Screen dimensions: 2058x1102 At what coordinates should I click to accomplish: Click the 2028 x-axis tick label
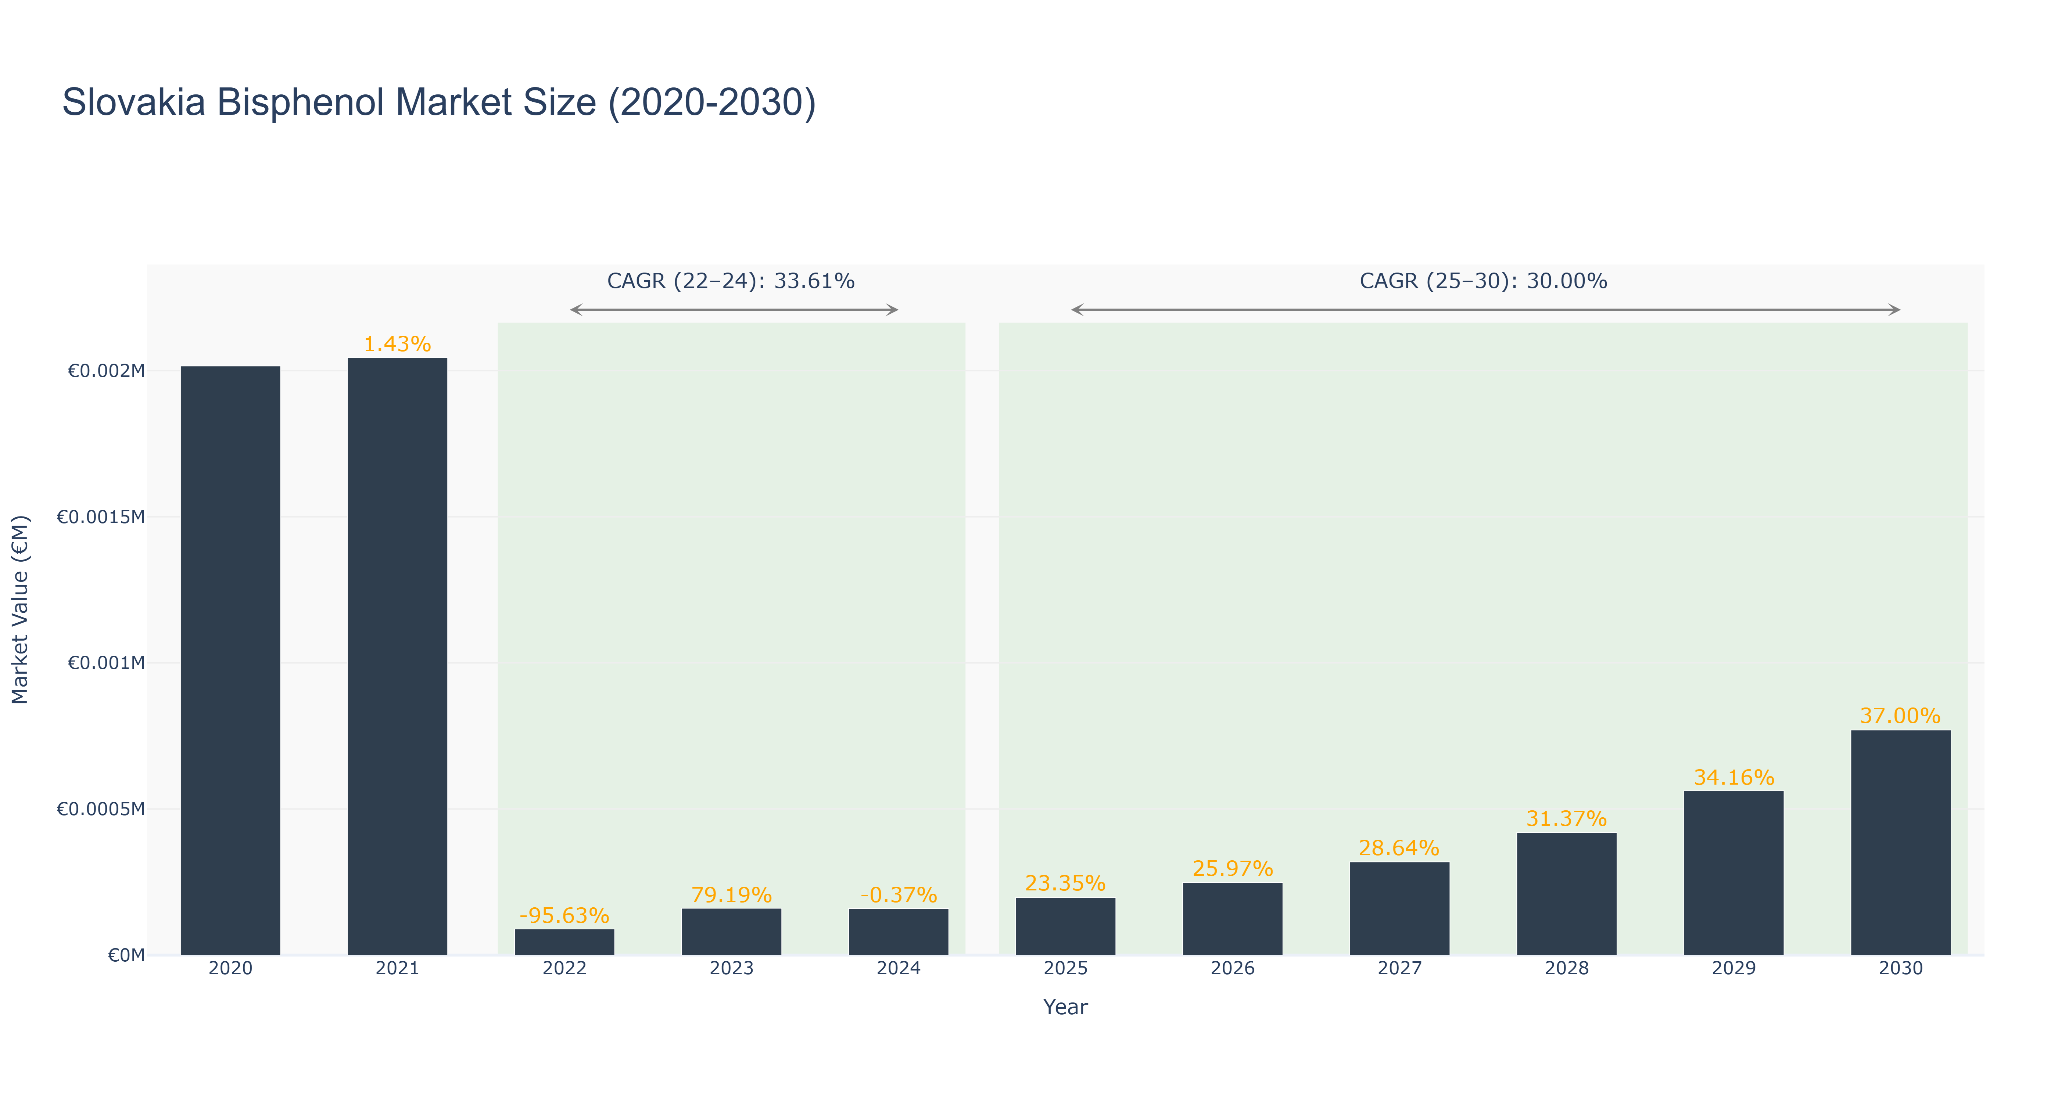click(1566, 968)
